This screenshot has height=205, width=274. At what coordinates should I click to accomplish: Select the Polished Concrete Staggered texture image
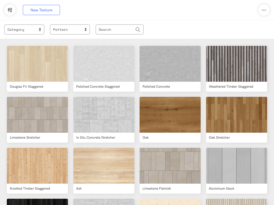[104, 64]
